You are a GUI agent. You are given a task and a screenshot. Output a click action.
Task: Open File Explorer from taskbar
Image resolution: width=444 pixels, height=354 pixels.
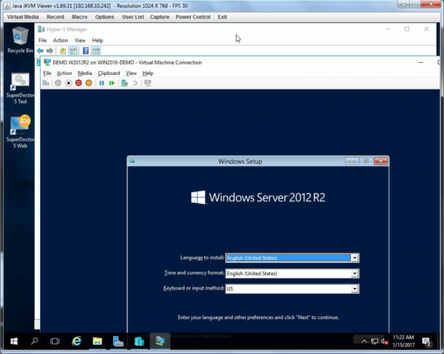pyautogui.click(x=97, y=341)
